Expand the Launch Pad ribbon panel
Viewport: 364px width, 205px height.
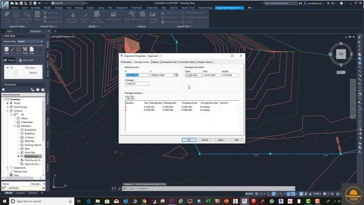pyautogui.click(x=184, y=26)
